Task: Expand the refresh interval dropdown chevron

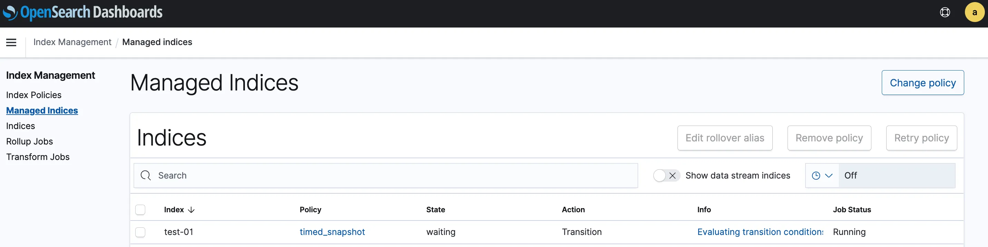Action: (829, 175)
